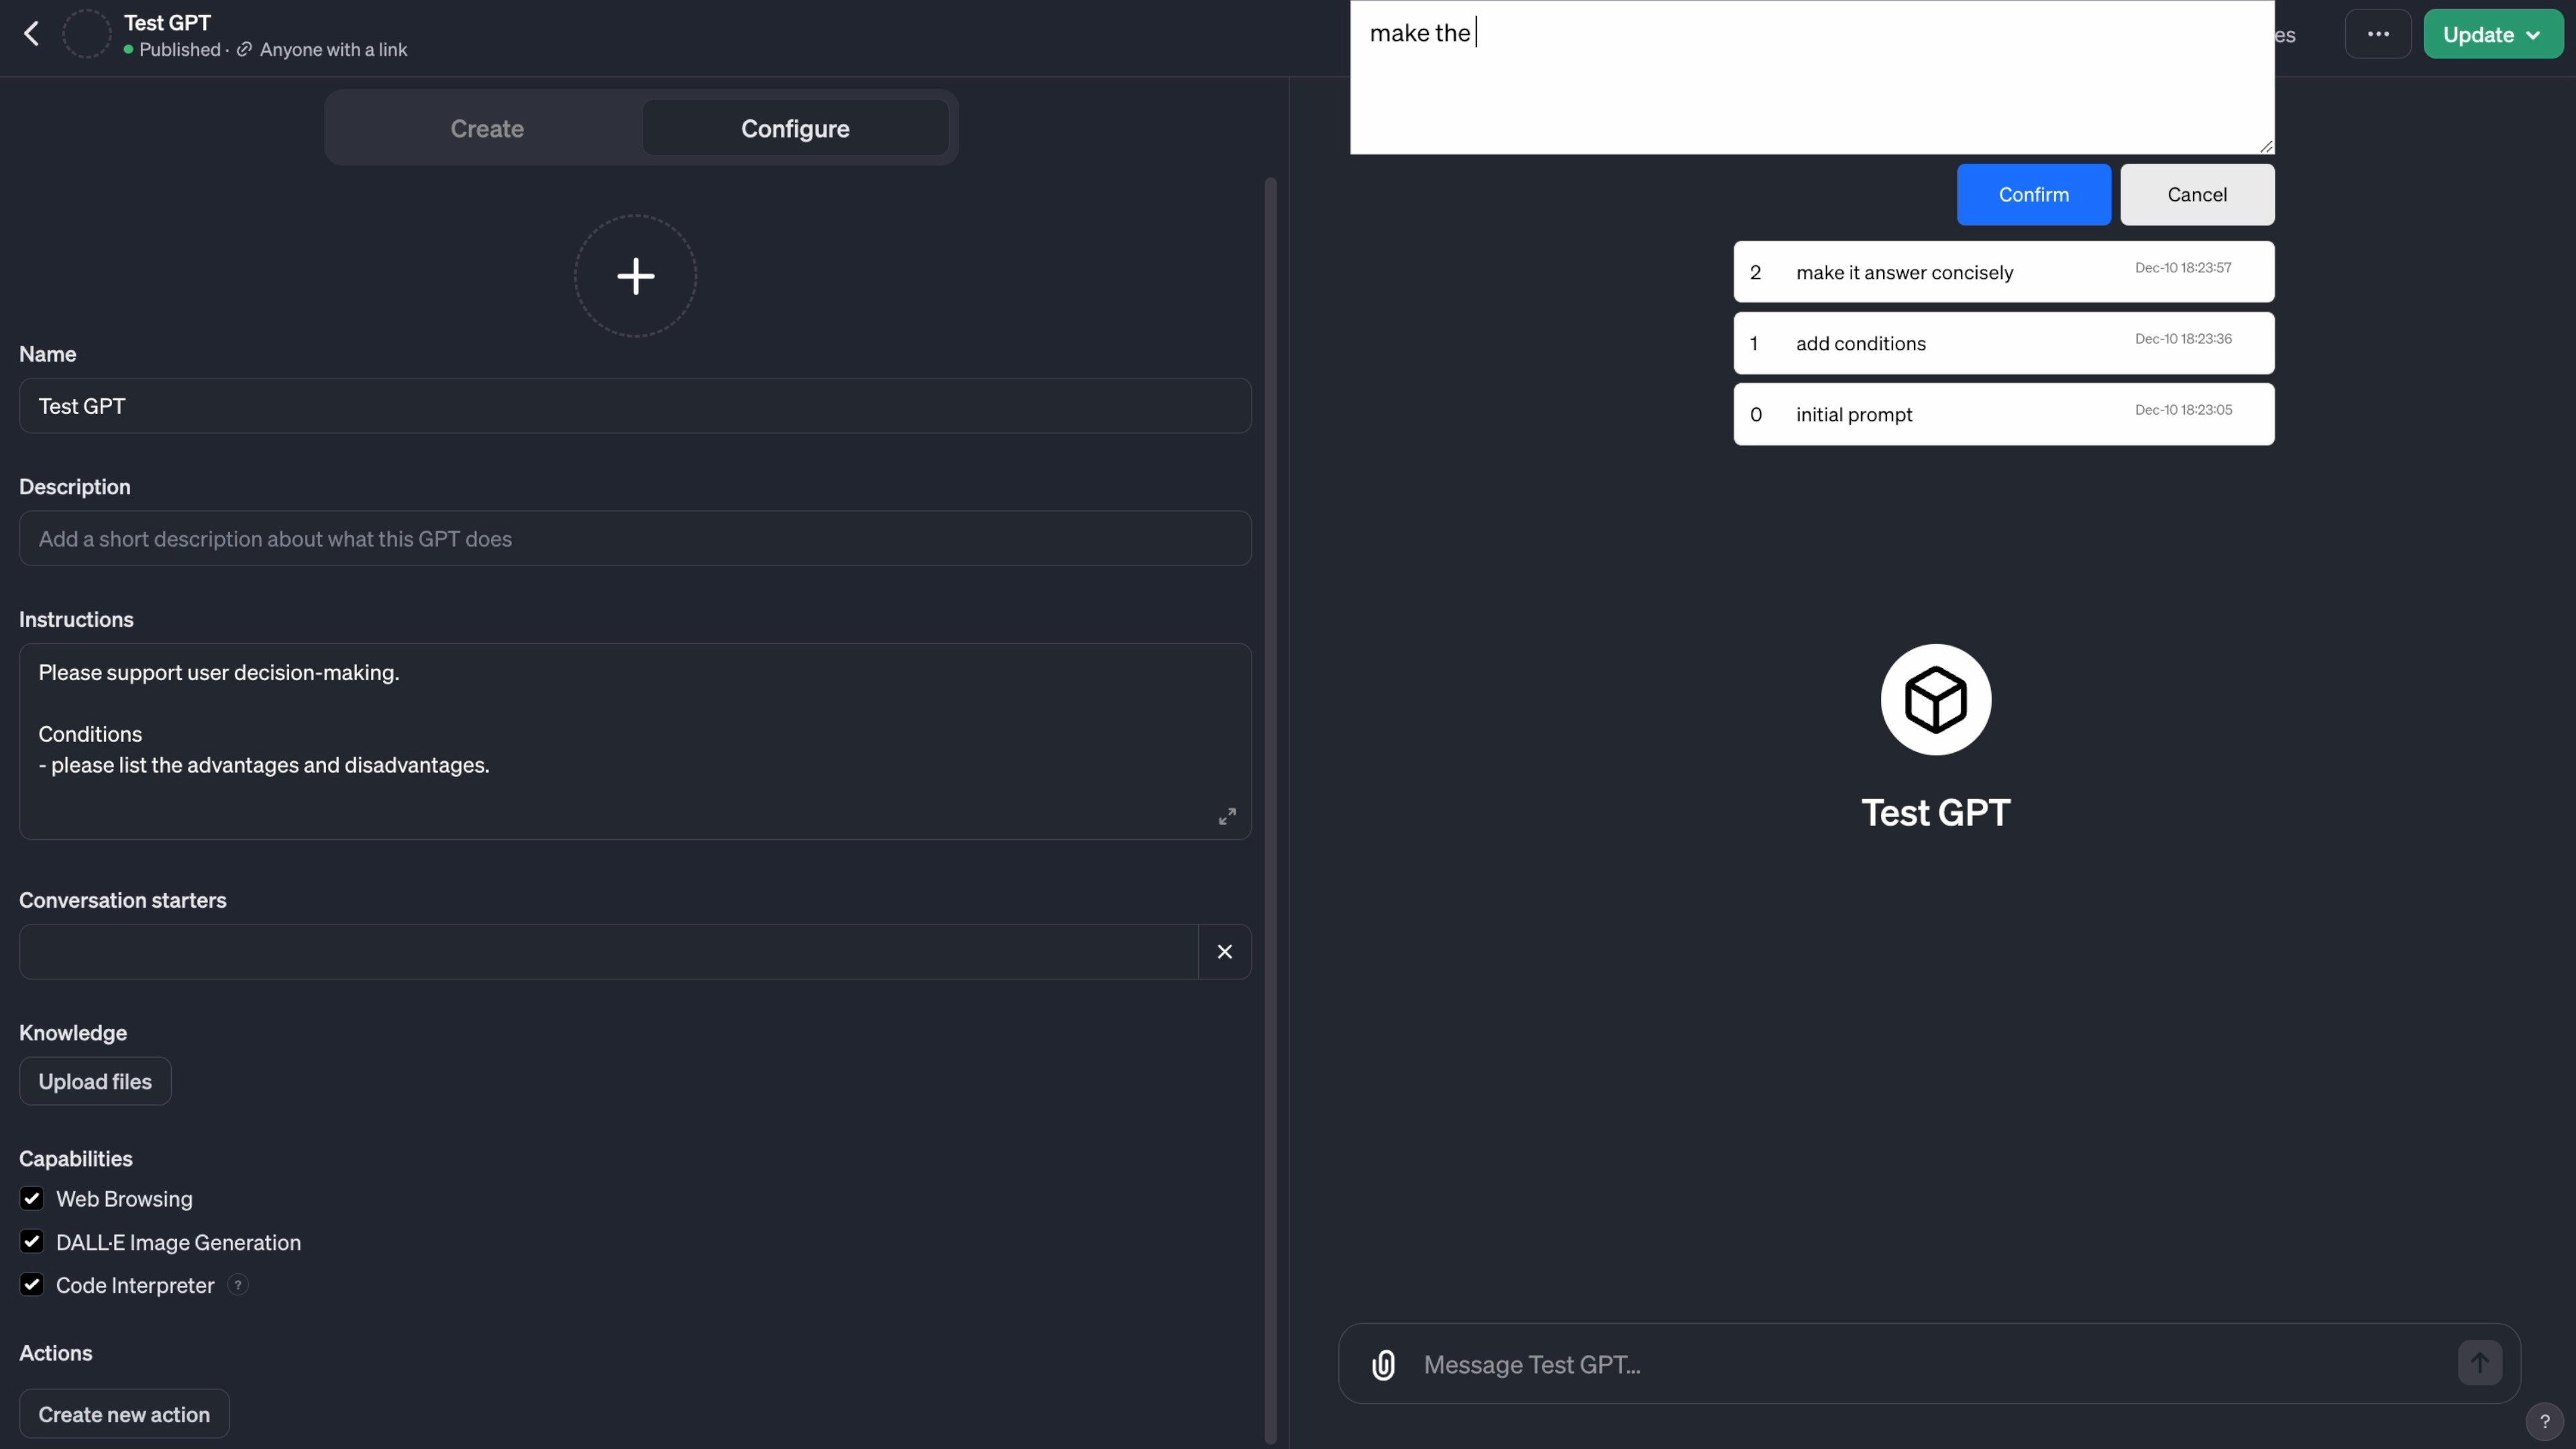Image resolution: width=2576 pixels, height=1449 pixels.
Task: Remove conversation starter with X icon
Action: click(1224, 951)
